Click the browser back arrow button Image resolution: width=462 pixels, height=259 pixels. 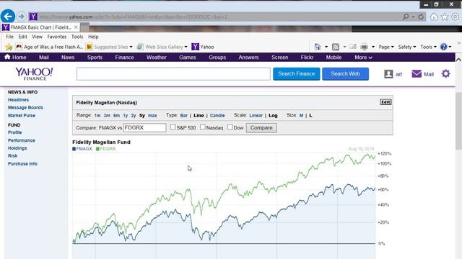[8, 16]
